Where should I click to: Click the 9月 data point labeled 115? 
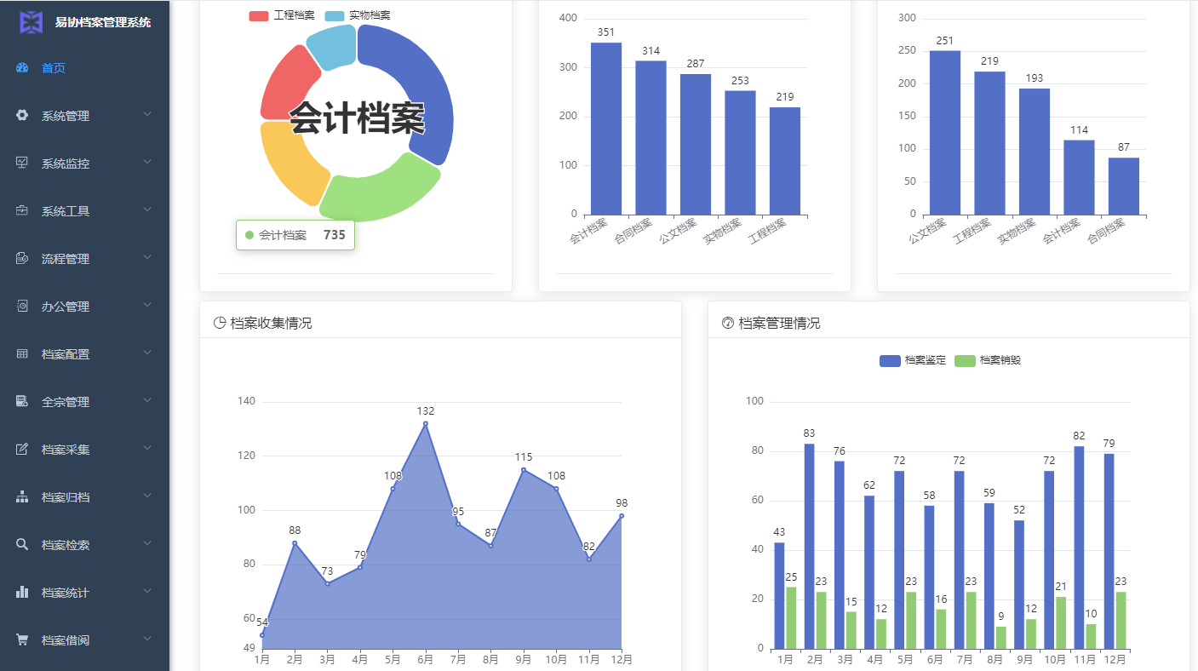pyautogui.click(x=524, y=469)
